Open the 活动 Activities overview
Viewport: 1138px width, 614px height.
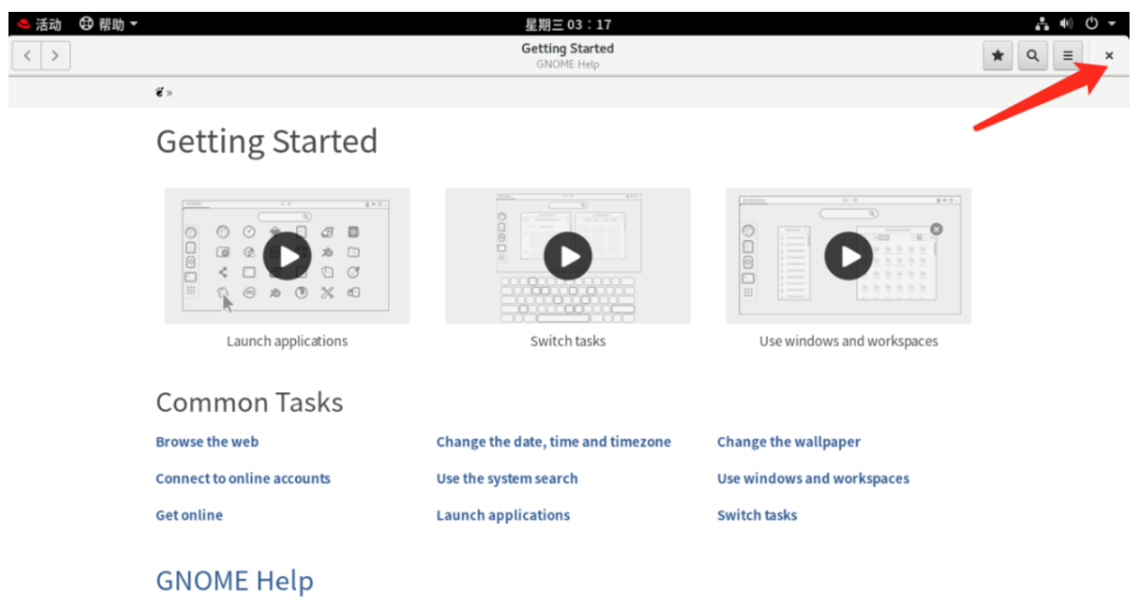click(x=39, y=24)
